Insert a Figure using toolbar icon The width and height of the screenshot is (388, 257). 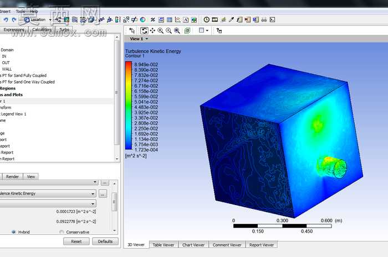(194, 20)
